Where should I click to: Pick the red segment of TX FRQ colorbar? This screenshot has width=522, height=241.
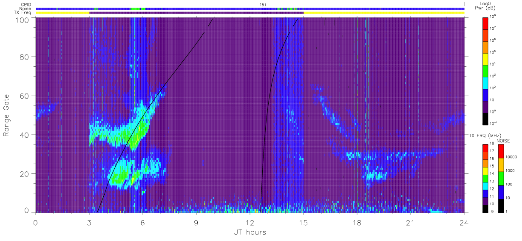485,149
